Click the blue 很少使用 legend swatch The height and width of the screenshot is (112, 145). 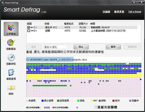click(x=42, y=101)
